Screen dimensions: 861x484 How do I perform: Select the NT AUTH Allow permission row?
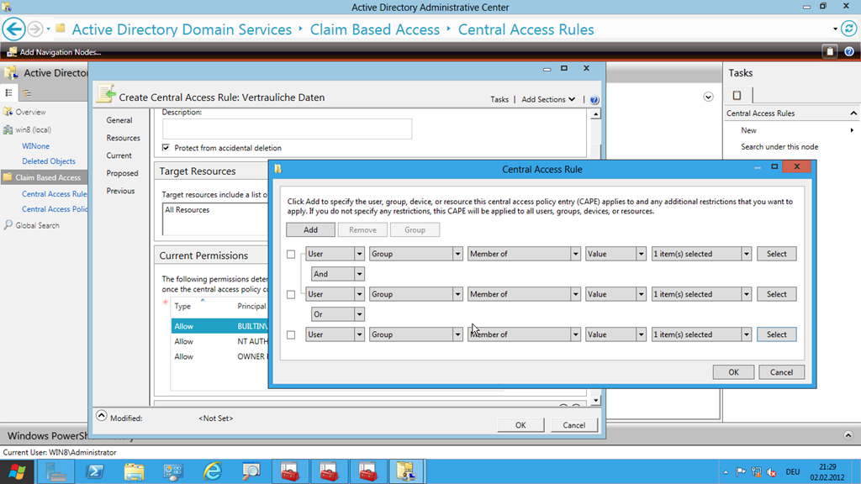coord(219,341)
